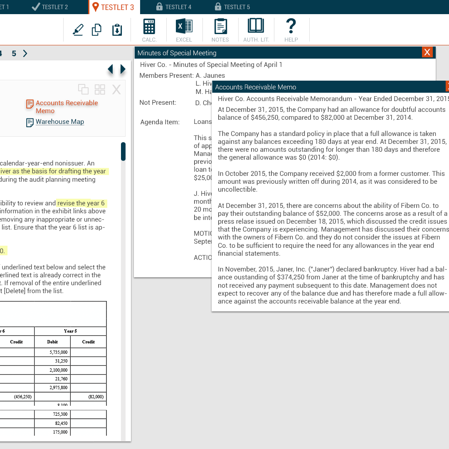Click the copy pages icon

(97, 30)
